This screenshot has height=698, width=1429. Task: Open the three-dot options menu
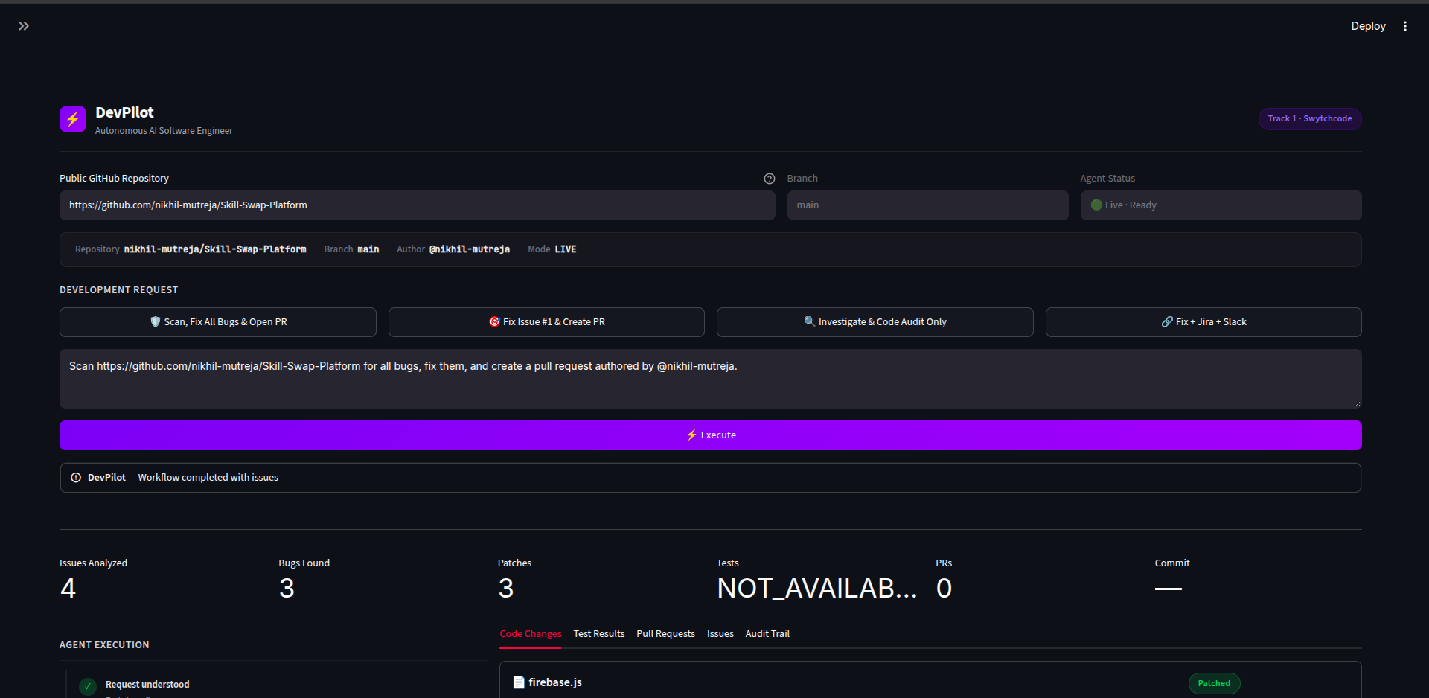[1405, 26]
